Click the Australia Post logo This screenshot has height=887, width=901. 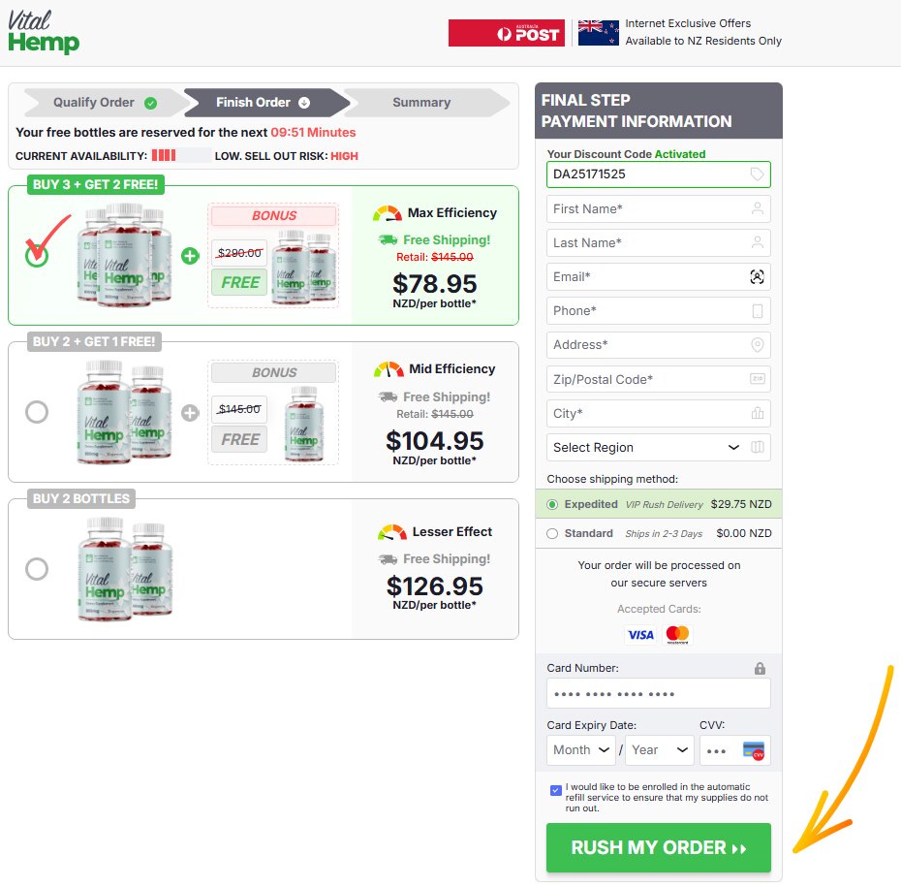coord(507,33)
